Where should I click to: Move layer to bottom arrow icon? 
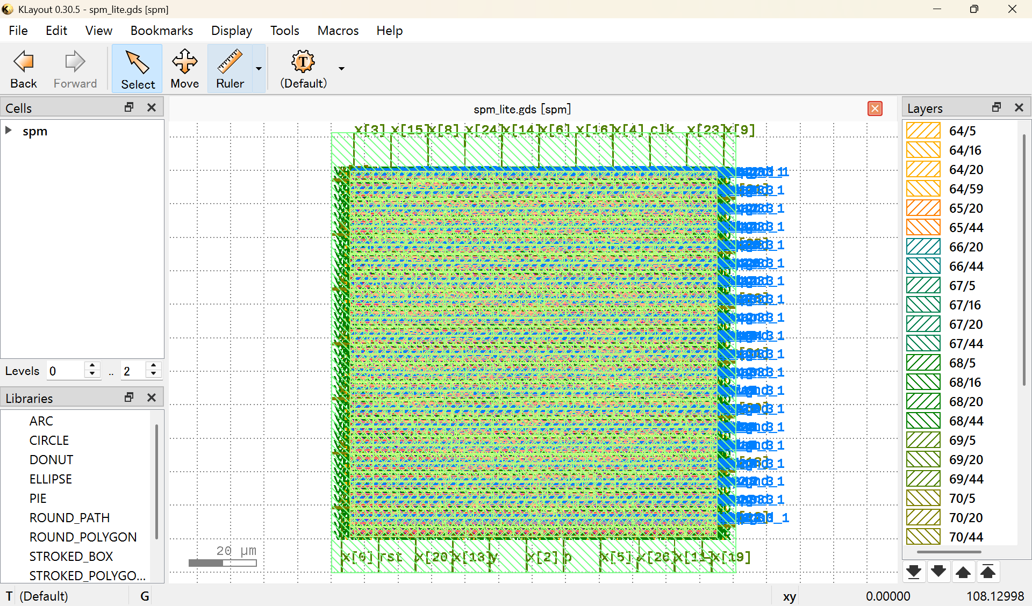pos(913,572)
